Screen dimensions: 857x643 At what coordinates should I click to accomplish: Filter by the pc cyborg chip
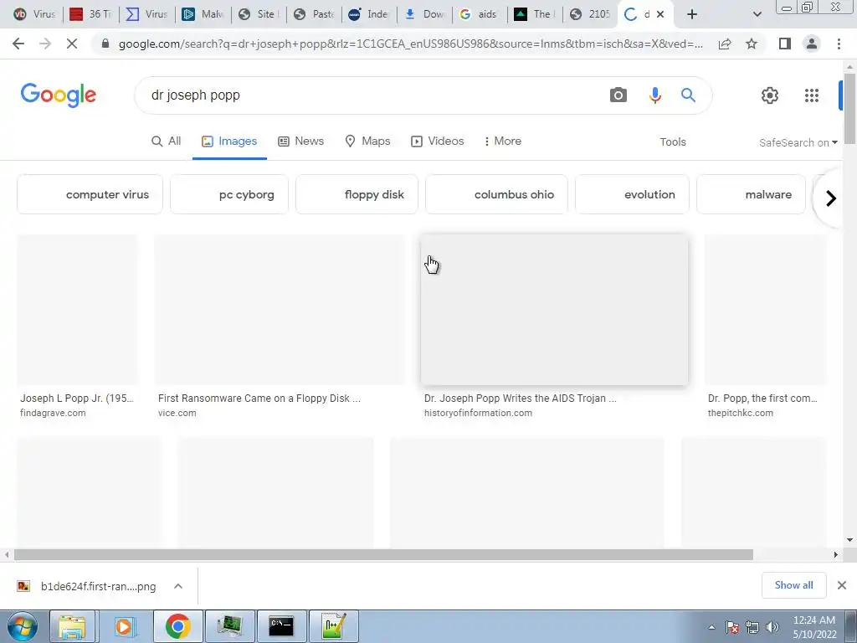tap(229, 194)
